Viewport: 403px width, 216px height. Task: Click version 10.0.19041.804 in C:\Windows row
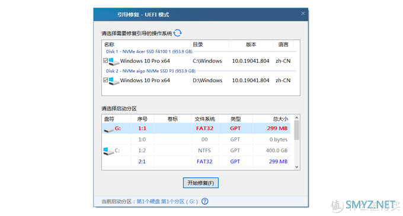[251, 61]
